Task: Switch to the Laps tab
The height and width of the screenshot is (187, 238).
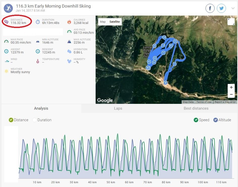Action: (x=118, y=108)
